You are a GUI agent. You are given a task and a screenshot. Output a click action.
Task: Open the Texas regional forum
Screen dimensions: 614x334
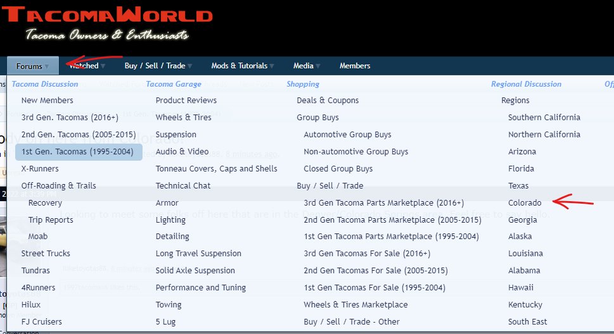click(x=518, y=186)
